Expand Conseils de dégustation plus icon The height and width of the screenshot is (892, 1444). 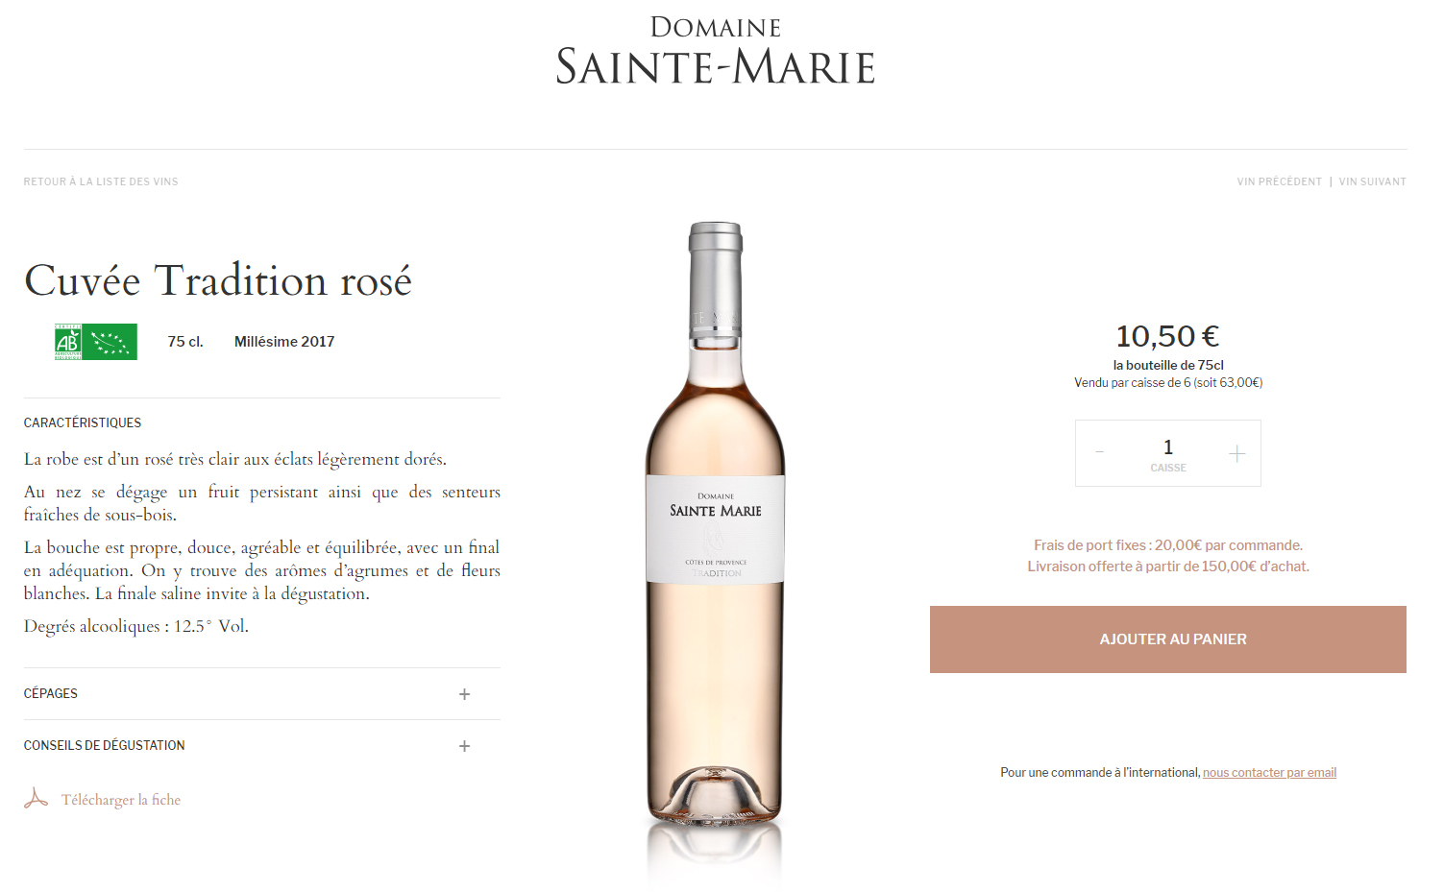point(464,746)
